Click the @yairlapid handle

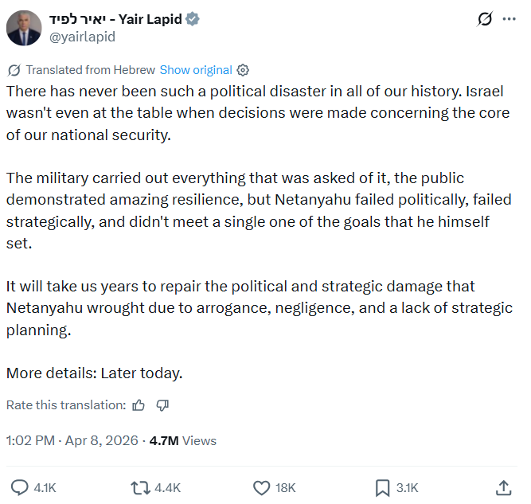click(84, 37)
